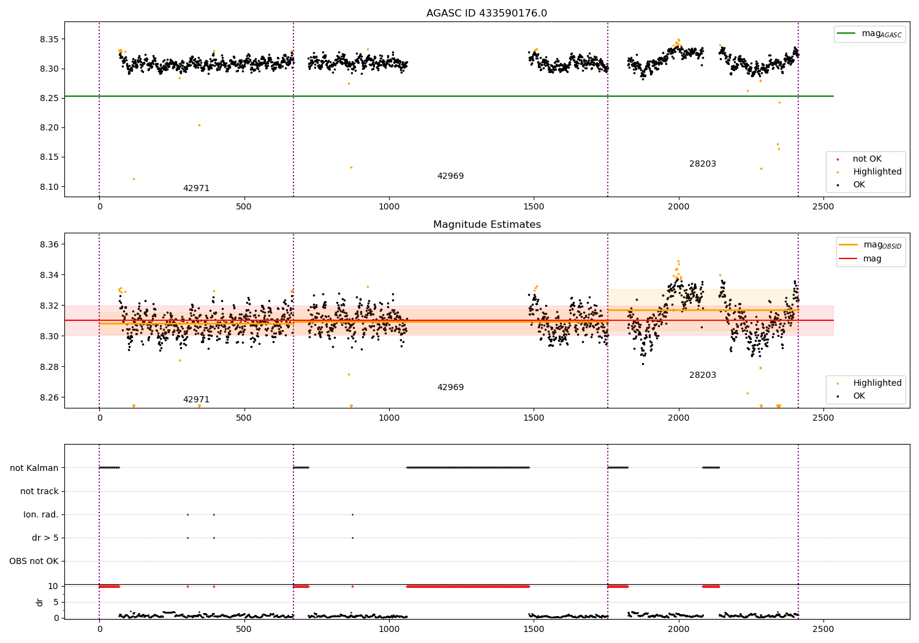Image resolution: width=919 pixels, height=643 pixels.
Task: Click the 'AGASC ID 433590176.0' plot title
Action: [486, 13]
